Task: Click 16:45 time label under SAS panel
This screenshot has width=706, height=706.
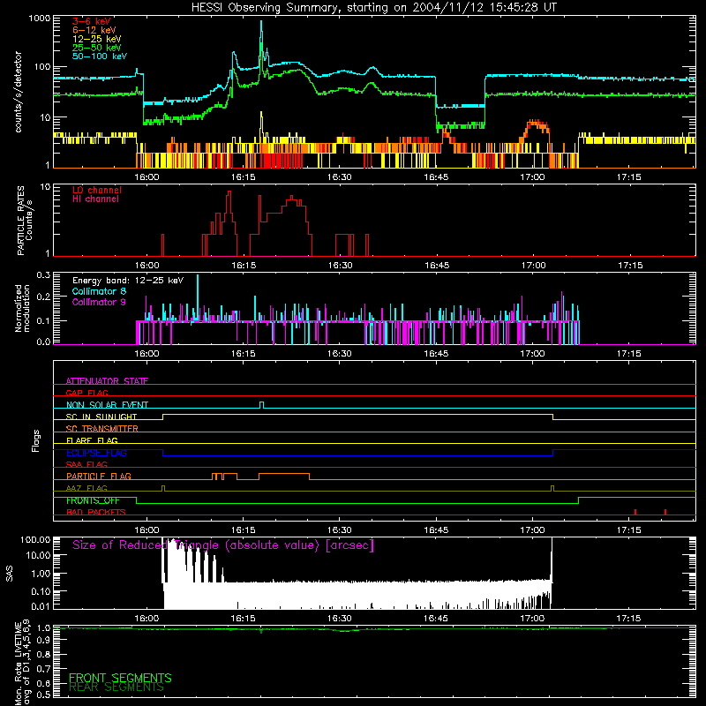Action: pyautogui.click(x=436, y=619)
